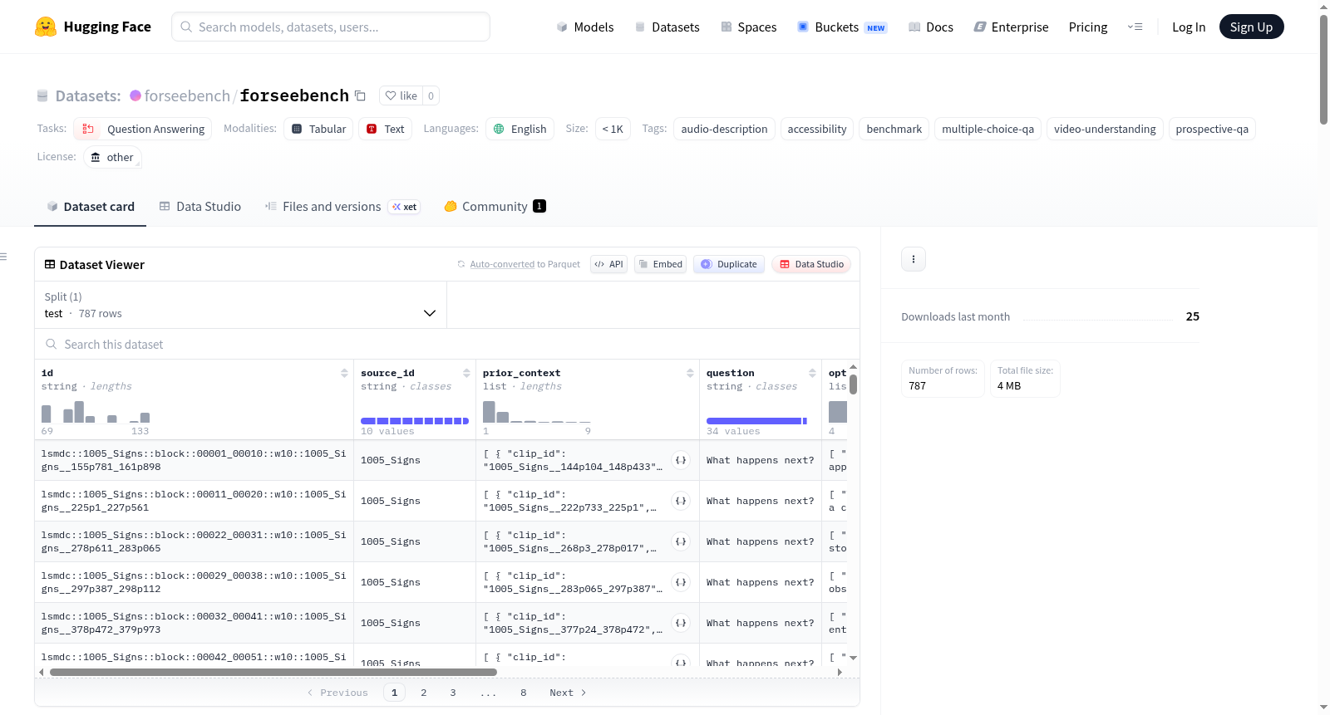Image resolution: width=1330 pixels, height=715 pixels.
Task: Click the English language tag
Action: 520,129
